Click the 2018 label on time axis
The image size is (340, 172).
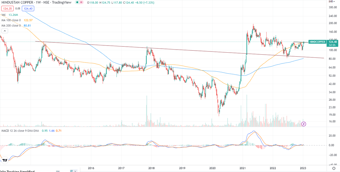pos(152,168)
